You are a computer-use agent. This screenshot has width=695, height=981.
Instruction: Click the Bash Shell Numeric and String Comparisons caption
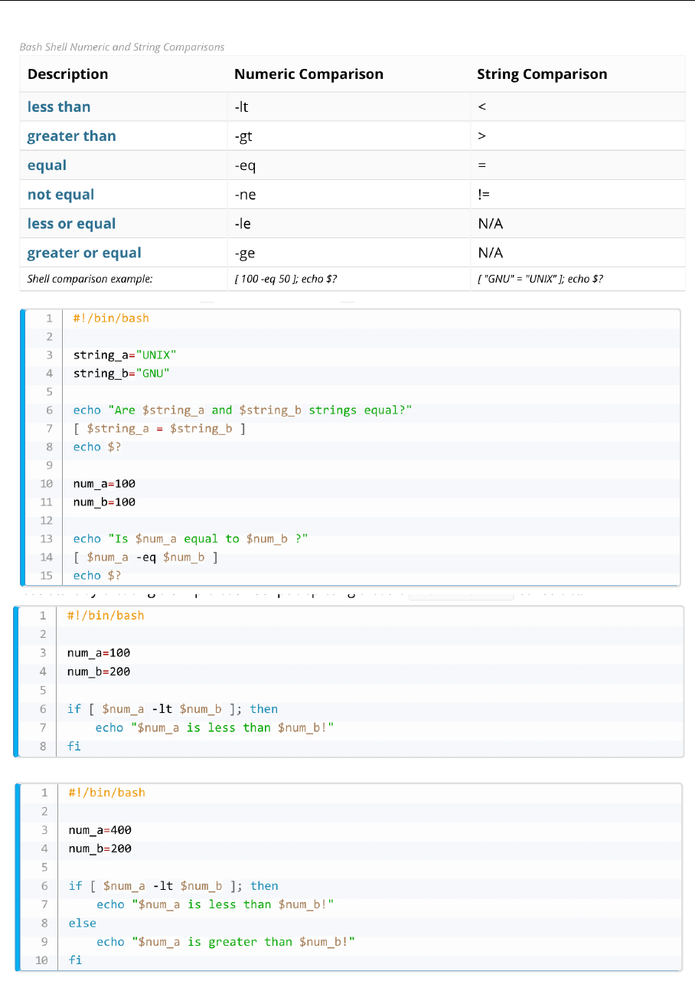122,47
